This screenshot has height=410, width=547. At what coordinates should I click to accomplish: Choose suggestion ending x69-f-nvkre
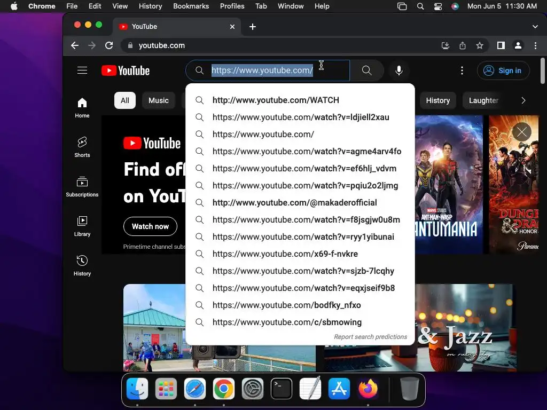tap(300, 254)
